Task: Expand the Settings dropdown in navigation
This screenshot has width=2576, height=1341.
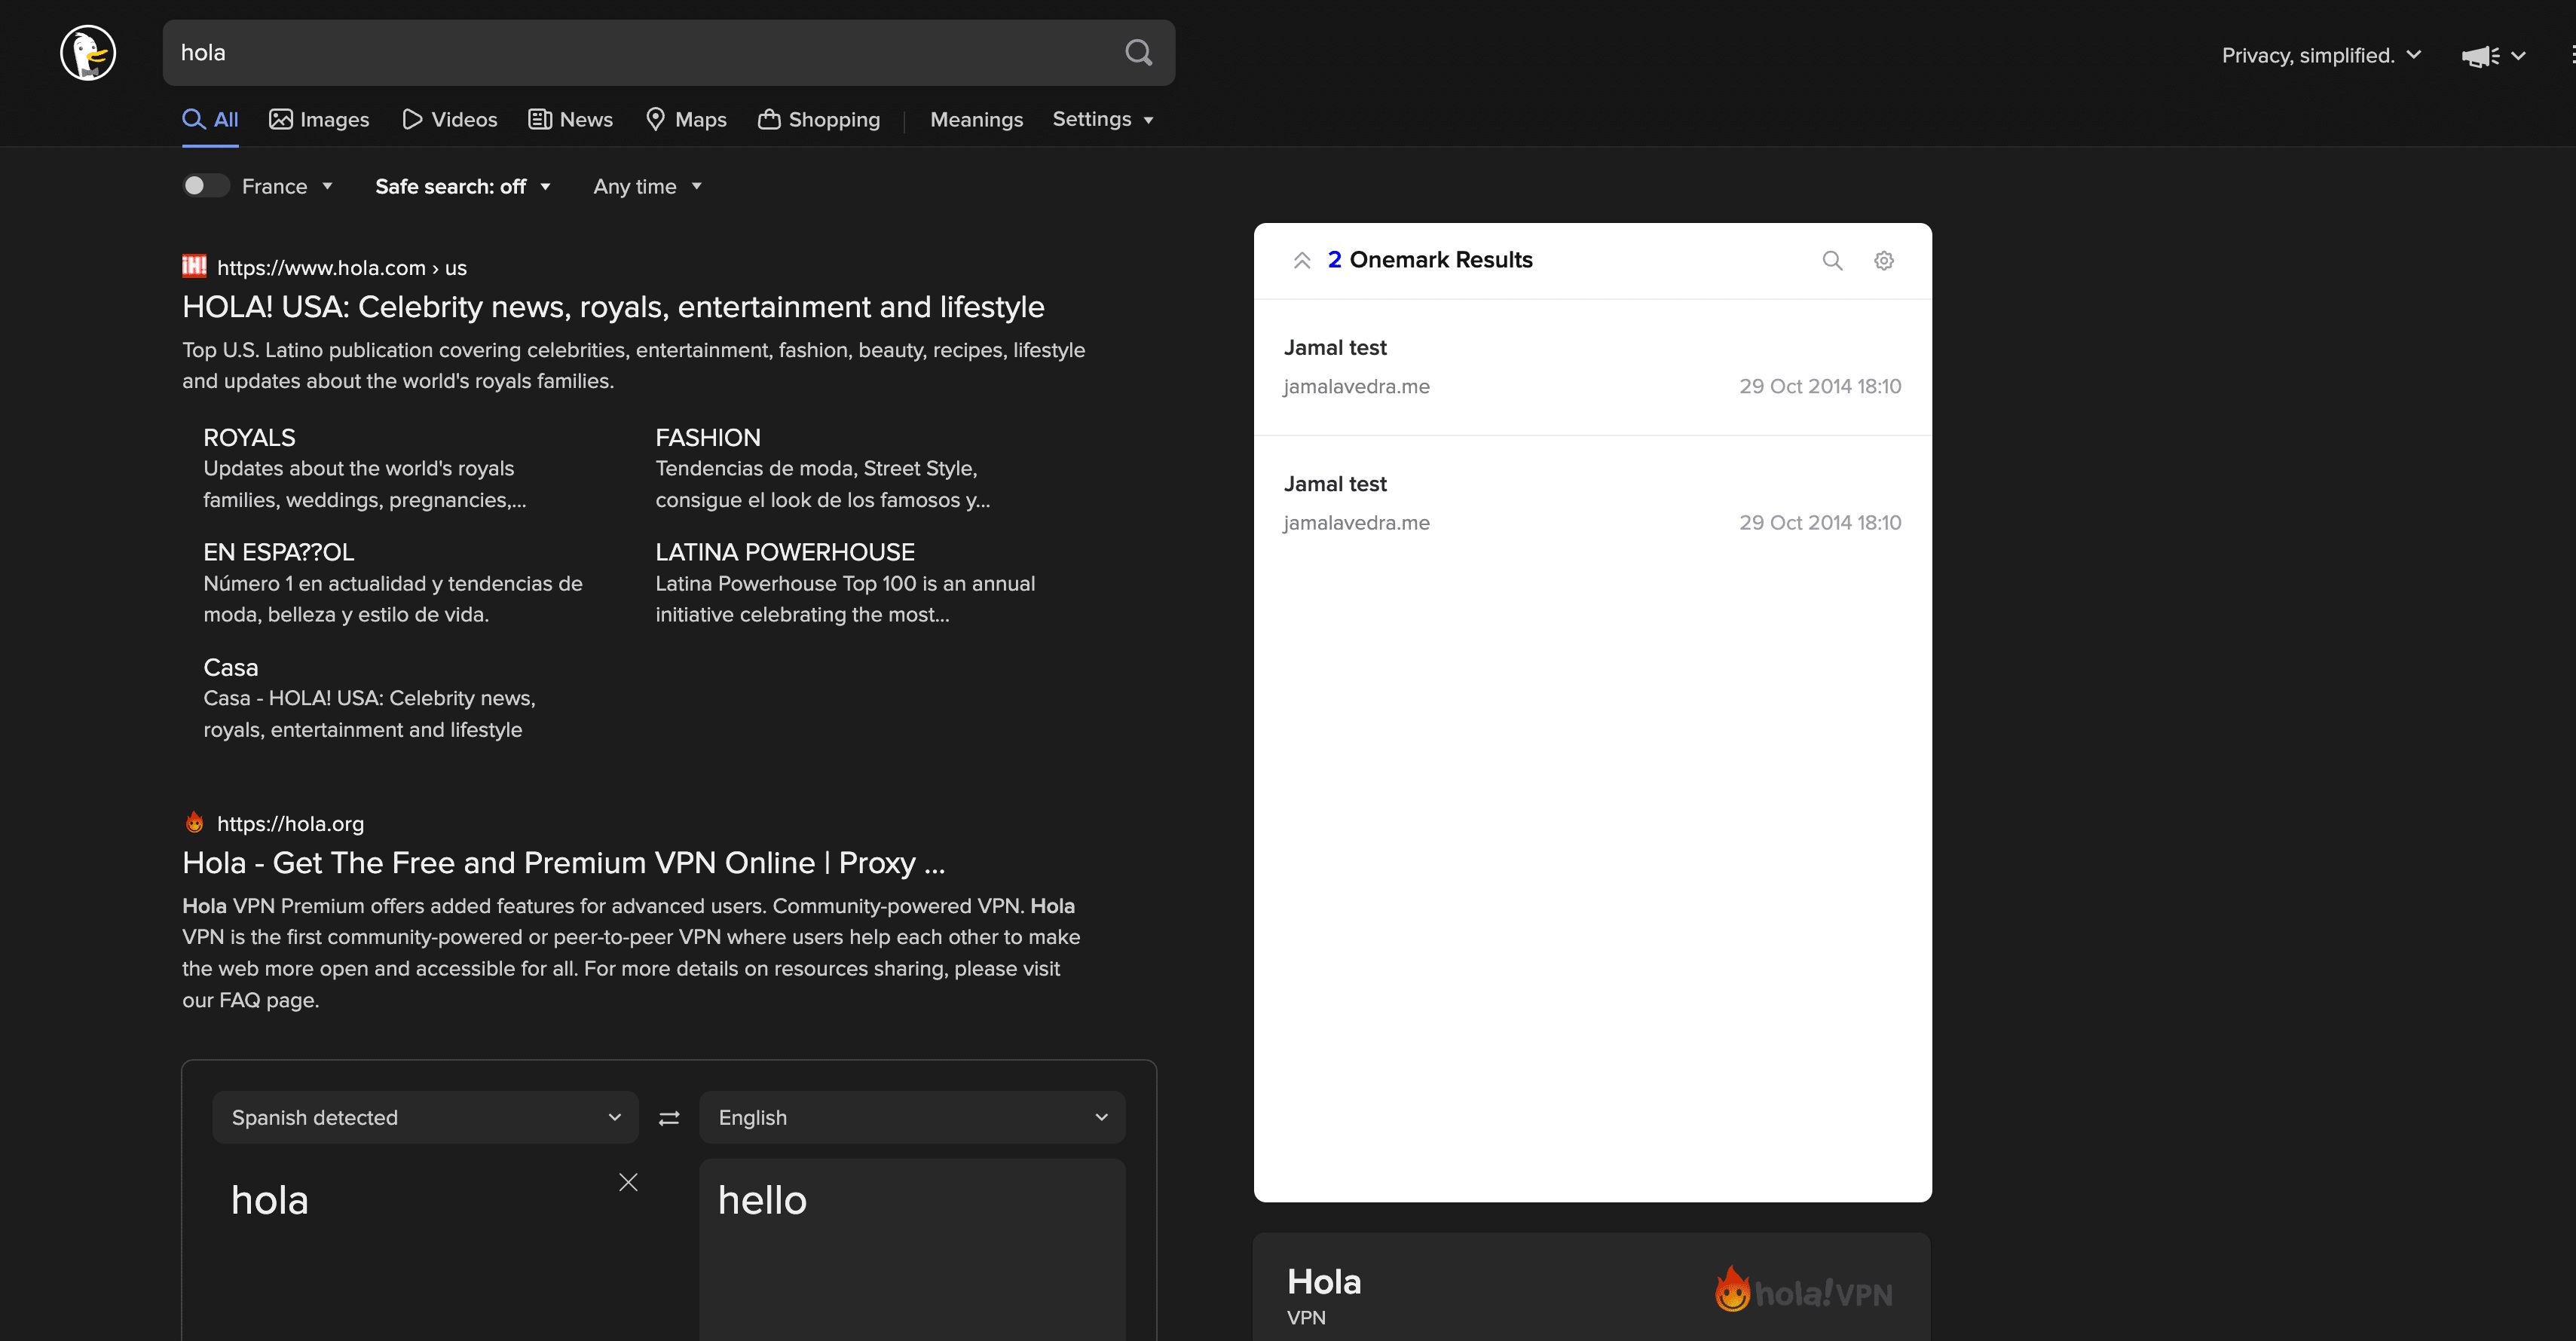Action: 1106,119
